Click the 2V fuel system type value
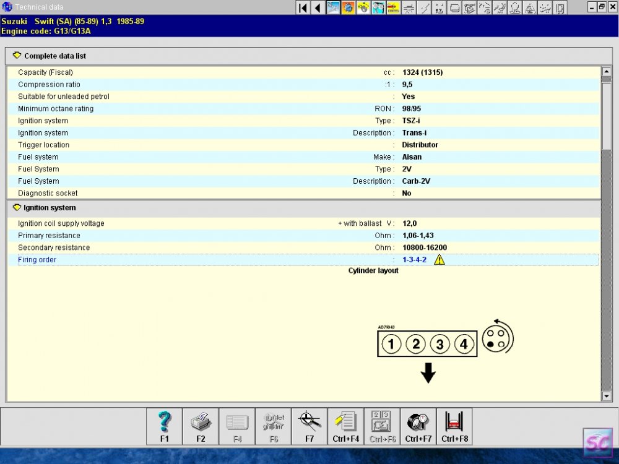This screenshot has width=619, height=464. pos(407,169)
